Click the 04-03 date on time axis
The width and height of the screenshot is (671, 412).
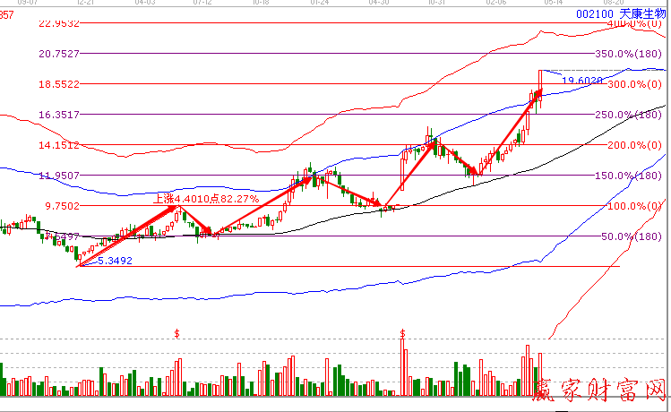[x=144, y=4]
